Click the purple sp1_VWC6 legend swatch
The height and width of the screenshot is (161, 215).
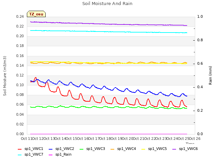pyautogui.click(x=174, y=149)
